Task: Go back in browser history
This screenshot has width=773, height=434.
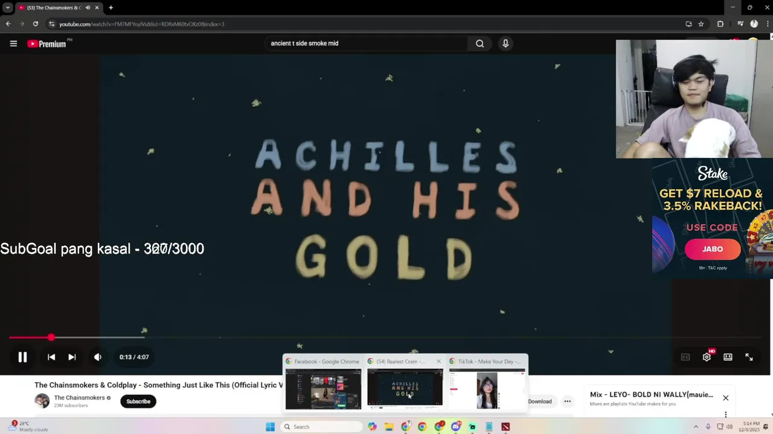Action: coord(8,24)
